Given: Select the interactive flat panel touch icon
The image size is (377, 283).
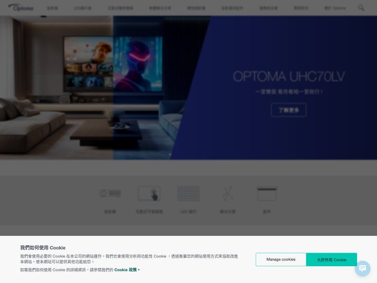Looking at the screenshot, I should click(149, 193).
